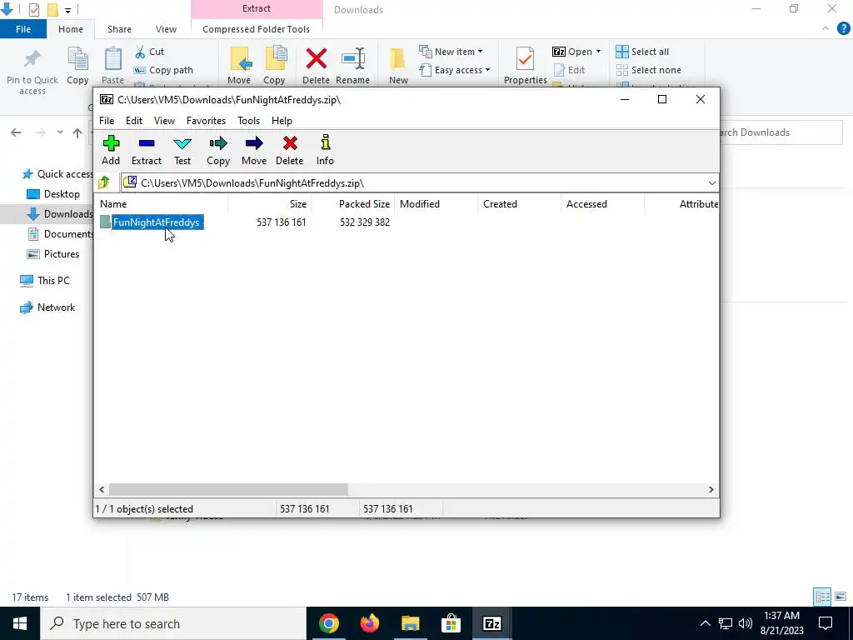
Task: Expand the Open dropdown arrow in ribbon
Action: (x=598, y=52)
